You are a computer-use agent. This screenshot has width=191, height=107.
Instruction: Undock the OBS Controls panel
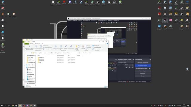[x=150, y=59]
